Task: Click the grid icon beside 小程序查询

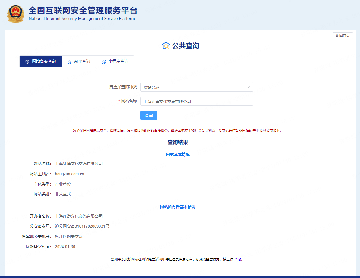Action: (103, 61)
